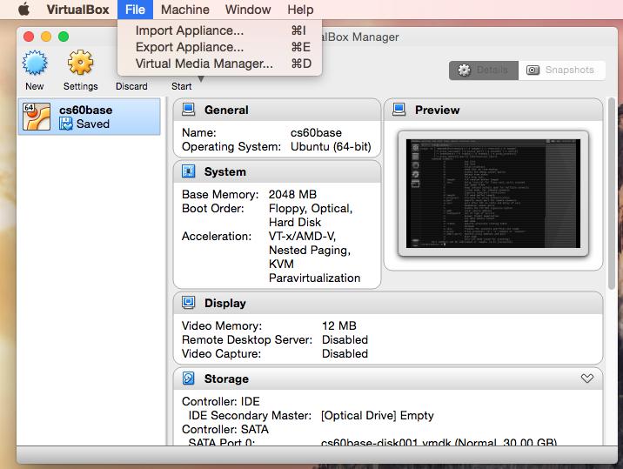The width and height of the screenshot is (623, 469).
Task: Open the VirtualBox application menu
Action: (x=78, y=10)
